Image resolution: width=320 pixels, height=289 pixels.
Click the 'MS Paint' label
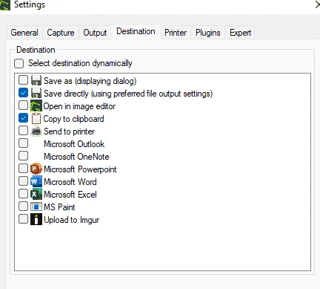tap(59, 207)
